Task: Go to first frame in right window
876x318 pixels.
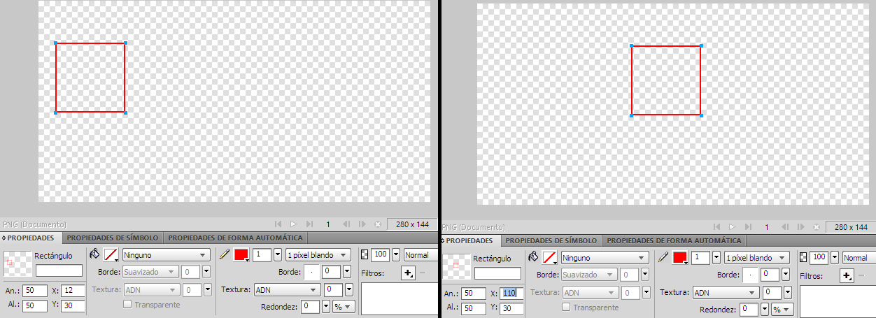Action: point(717,227)
